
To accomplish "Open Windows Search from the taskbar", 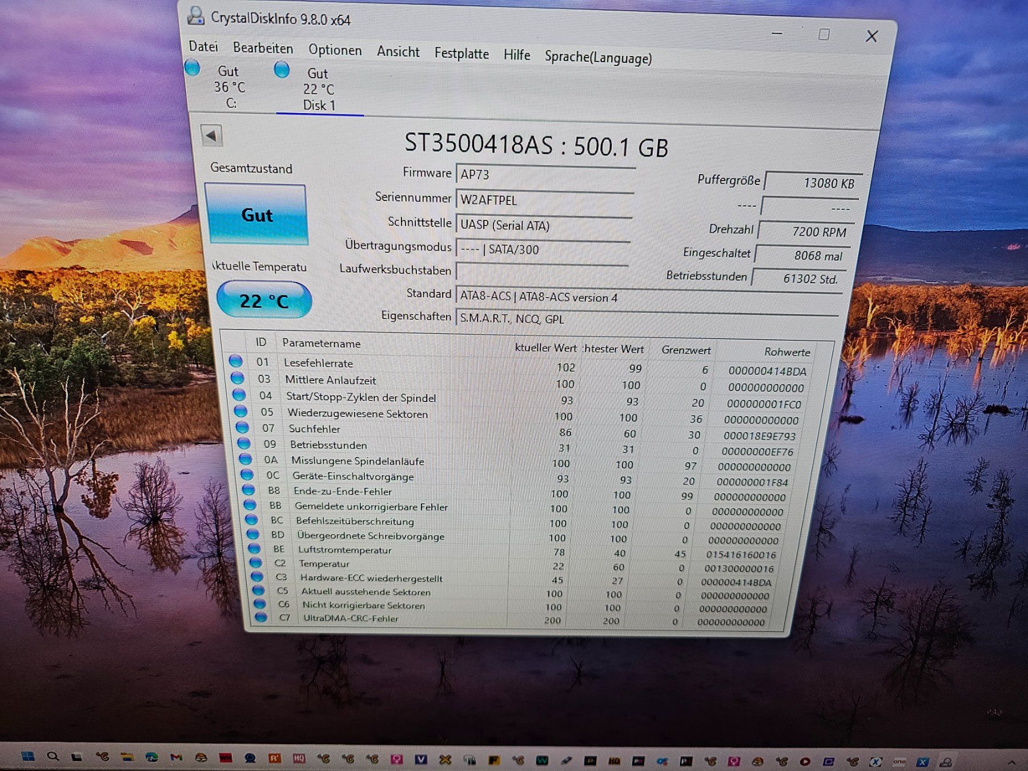I will pyautogui.click(x=53, y=757).
